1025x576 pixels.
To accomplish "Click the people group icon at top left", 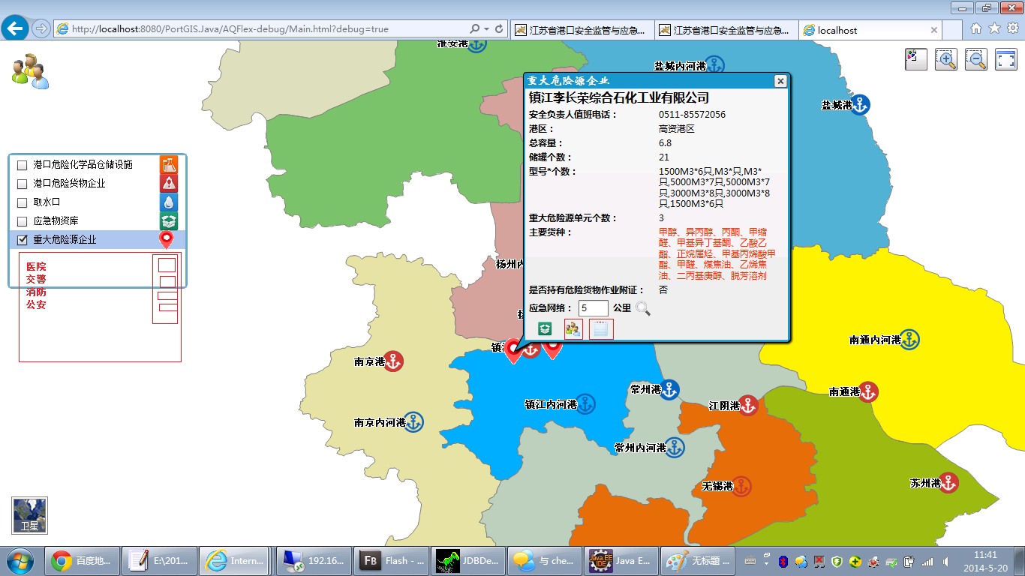I will point(29,71).
